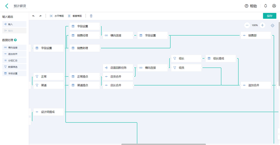
Task: Click the undo arrow in the toolbar
Action: tap(33, 16)
